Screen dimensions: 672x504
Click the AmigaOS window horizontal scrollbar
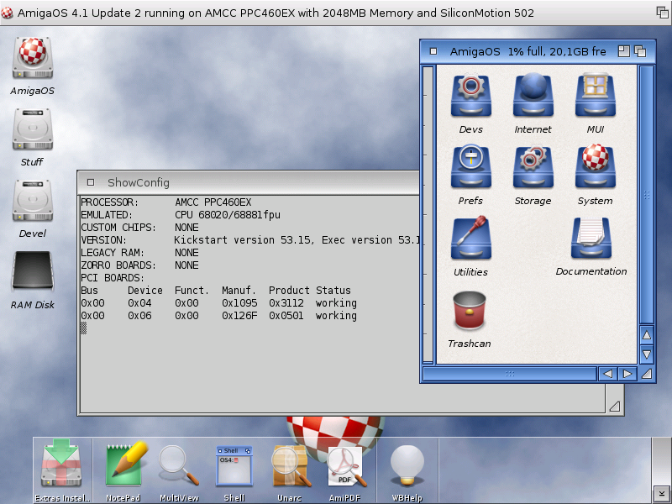[510, 374]
